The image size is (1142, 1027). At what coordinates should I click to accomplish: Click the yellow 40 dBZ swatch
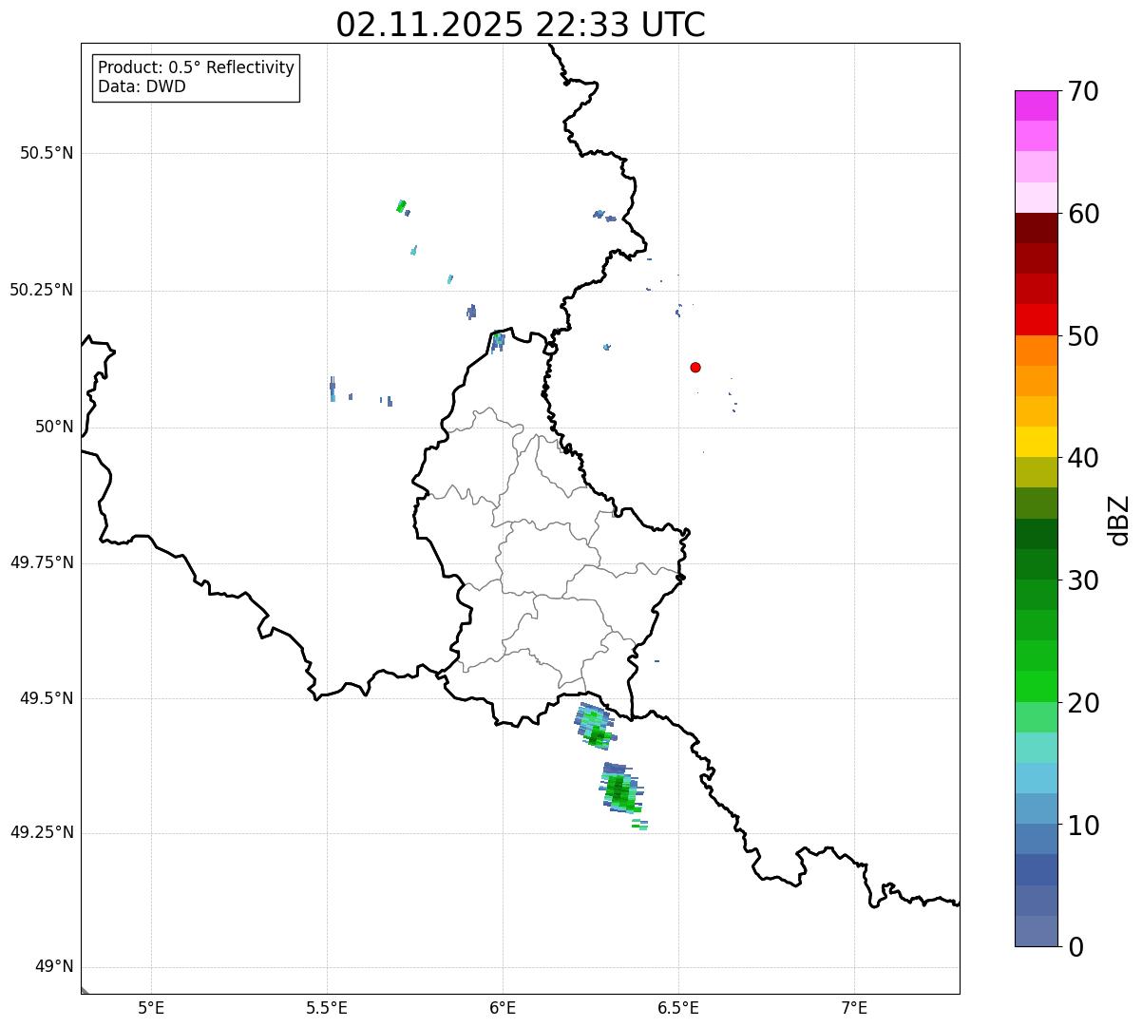click(x=1037, y=442)
